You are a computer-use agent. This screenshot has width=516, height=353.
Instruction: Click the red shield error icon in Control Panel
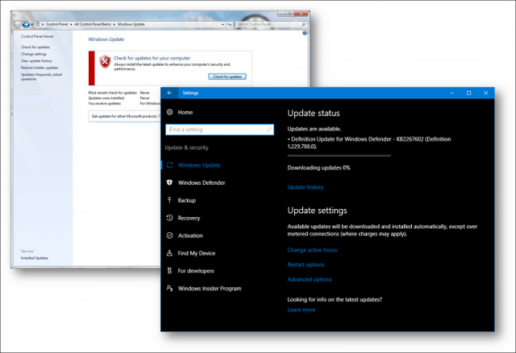105,62
